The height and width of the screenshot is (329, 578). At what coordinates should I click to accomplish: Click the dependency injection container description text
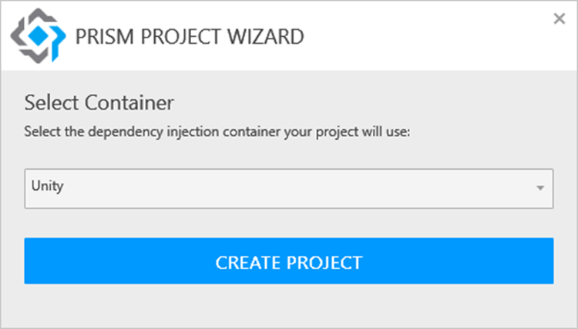click(x=218, y=131)
